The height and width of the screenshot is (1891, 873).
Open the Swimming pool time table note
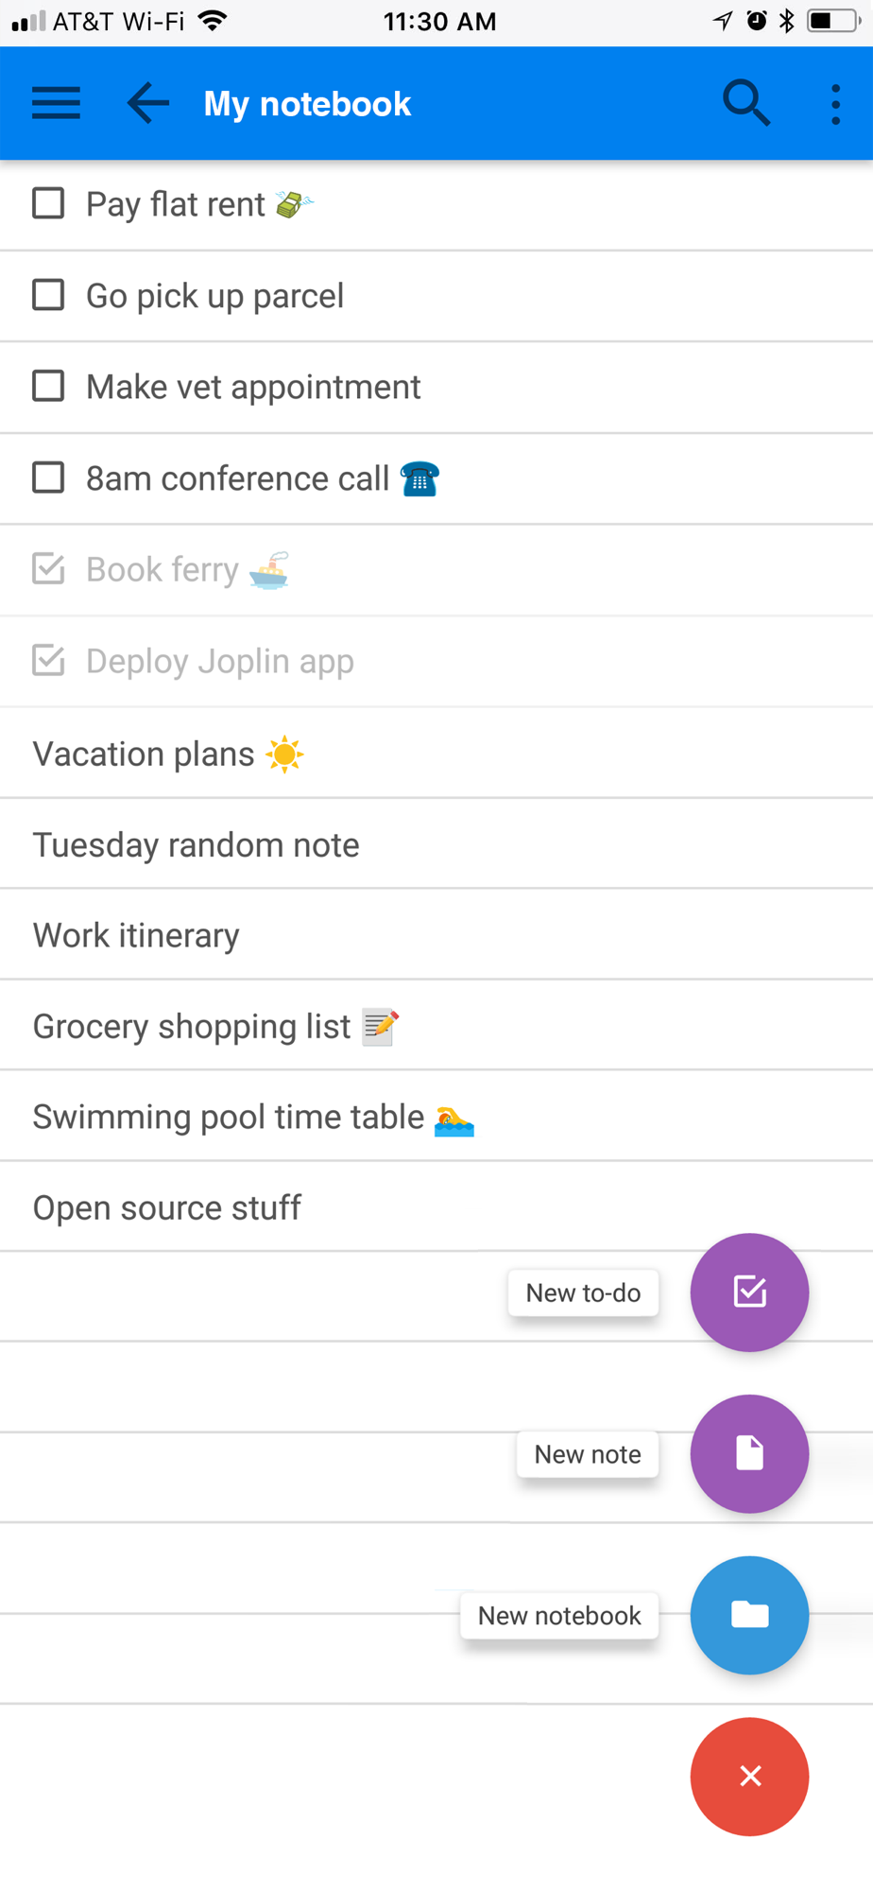[x=436, y=1117]
